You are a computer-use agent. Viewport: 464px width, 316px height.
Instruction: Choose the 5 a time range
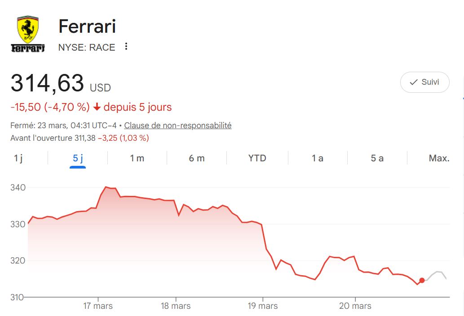tap(377, 158)
